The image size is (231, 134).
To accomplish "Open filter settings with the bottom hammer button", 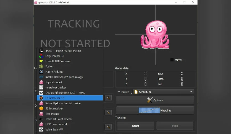I will pos(108,127).
